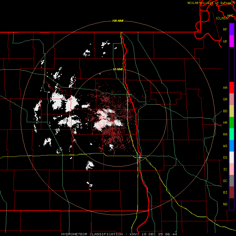
Task: Click the 50 NMI range ring label
Action: point(118,69)
